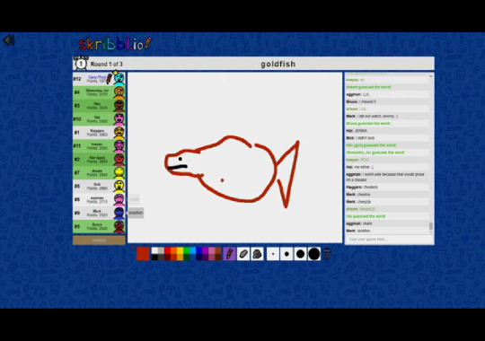Click the current color preview box

143,254
